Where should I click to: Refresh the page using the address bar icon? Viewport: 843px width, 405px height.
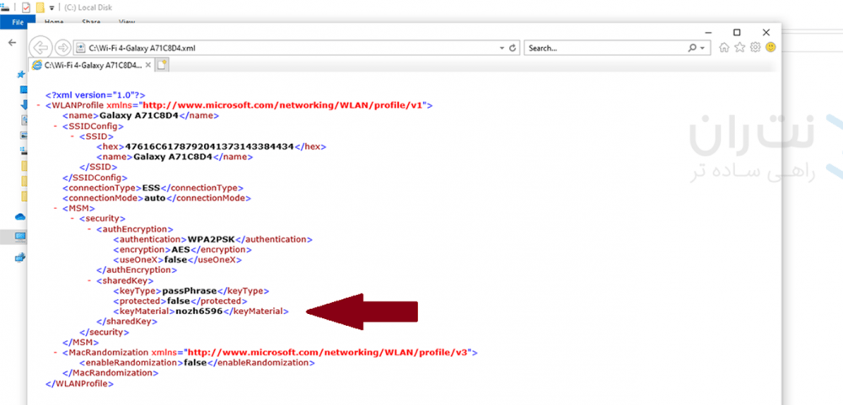[x=512, y=48]
